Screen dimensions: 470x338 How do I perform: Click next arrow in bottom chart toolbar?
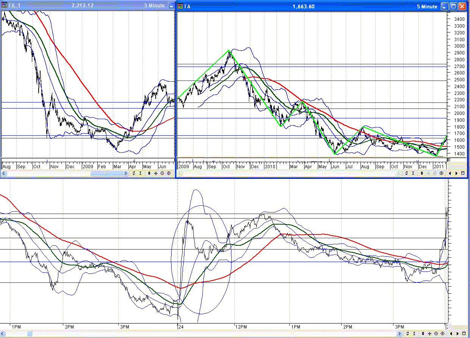point(457,333)
